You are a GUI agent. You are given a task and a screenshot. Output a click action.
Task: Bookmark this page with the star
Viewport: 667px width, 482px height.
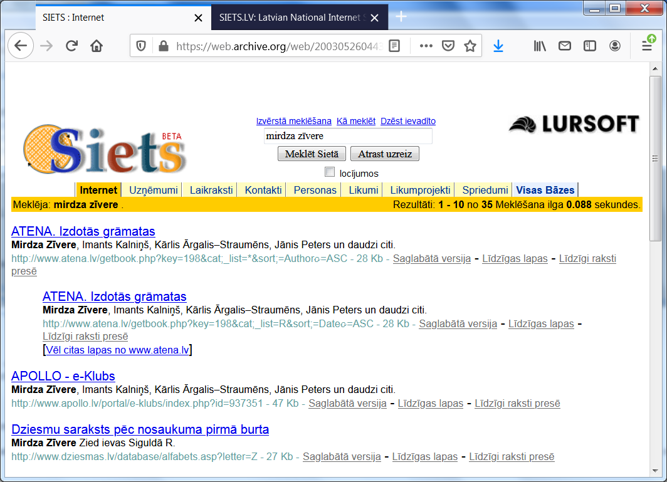(x=470, y=46)
